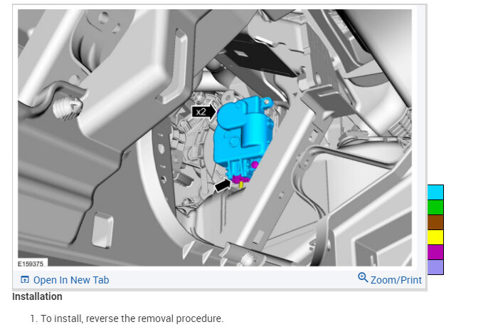Select the blue highlighted actuator in the diagram
Screen dimensions: 493x332
point(242,135)
